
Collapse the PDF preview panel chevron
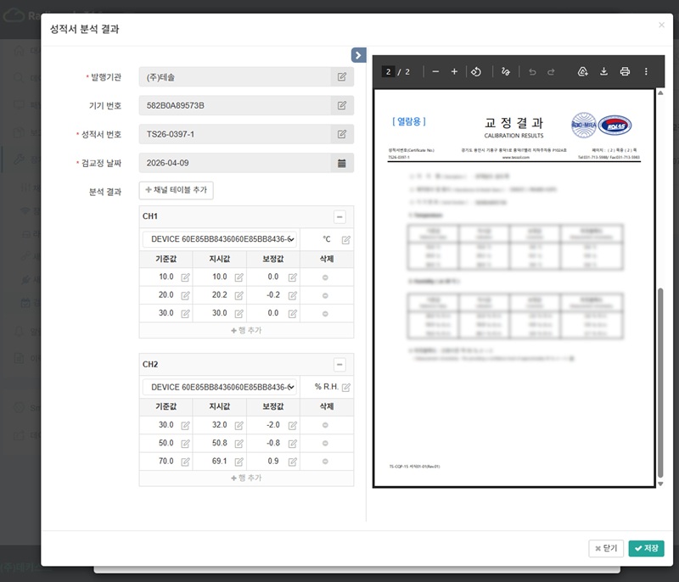click(358, 55)
